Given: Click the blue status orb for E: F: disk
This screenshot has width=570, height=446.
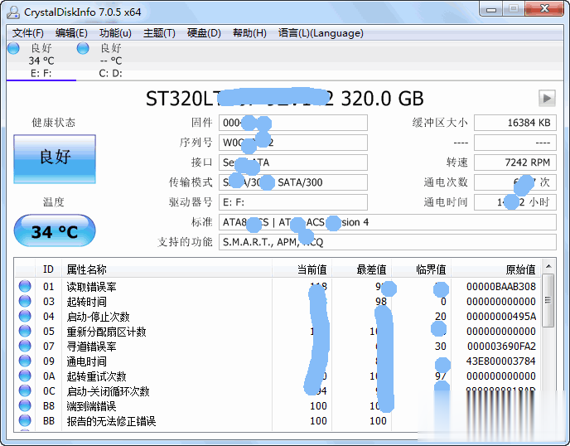Looking at the screenshot, I should click(x=13, y=48).
